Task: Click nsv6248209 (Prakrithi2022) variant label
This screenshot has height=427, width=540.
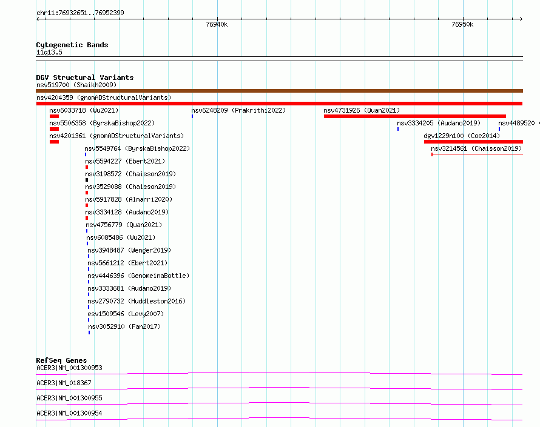Action: tap(238, 110)
